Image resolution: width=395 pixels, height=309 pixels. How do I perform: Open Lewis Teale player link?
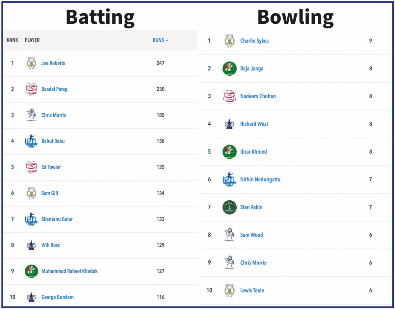(252, 291)
